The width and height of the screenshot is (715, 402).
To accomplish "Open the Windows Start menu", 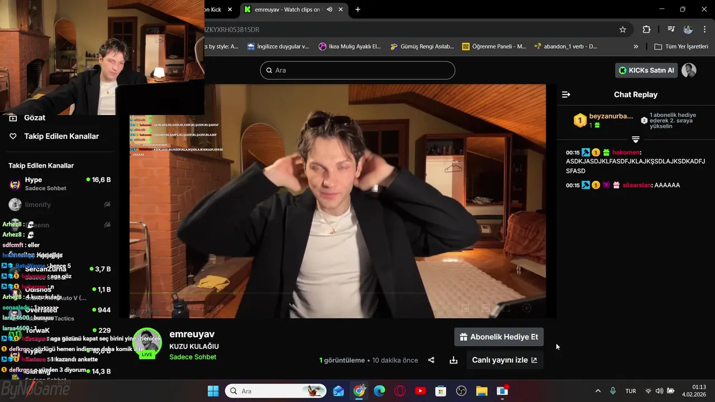I will pos(213,391).
